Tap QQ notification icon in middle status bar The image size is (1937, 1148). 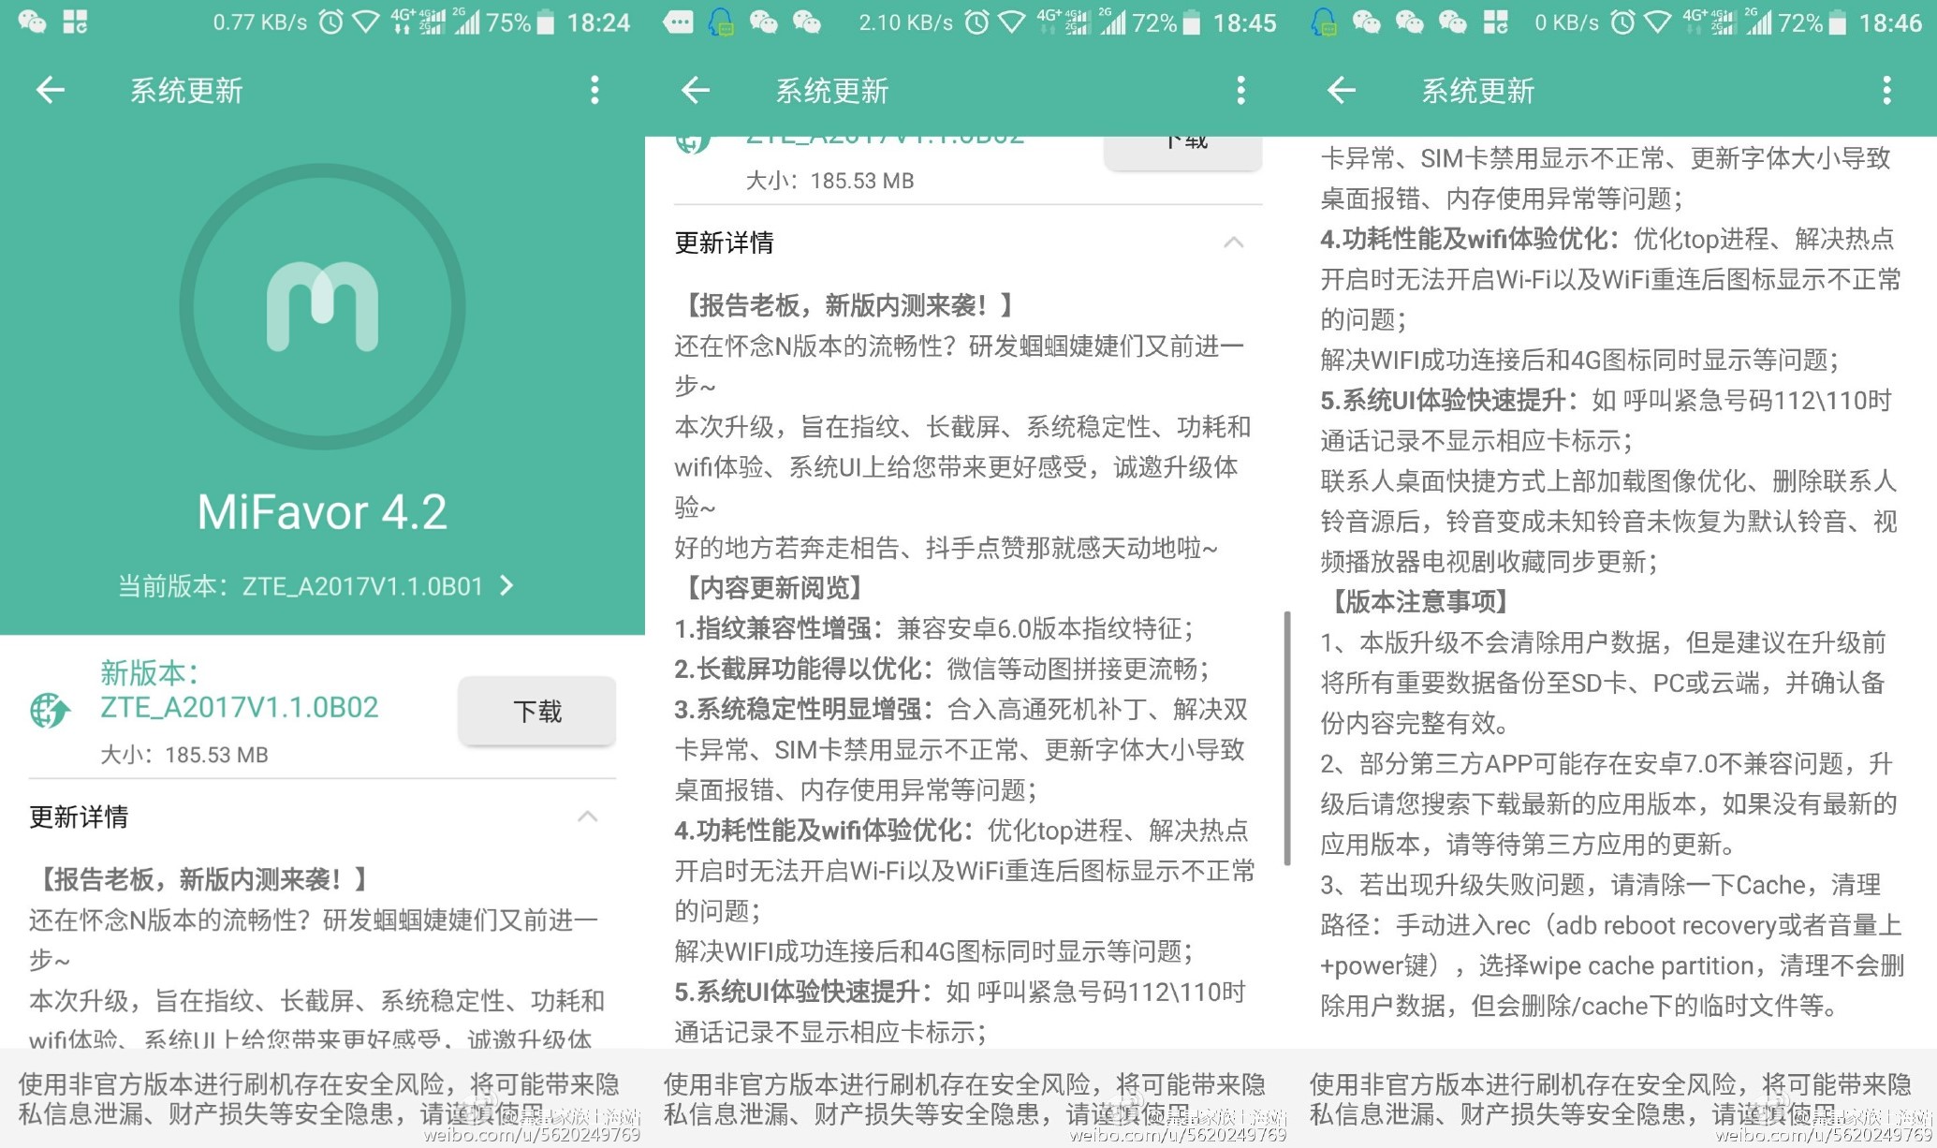720,22
